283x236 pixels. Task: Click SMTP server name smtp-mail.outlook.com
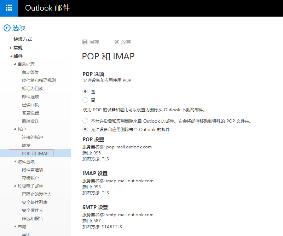click(x=130, y=215)
